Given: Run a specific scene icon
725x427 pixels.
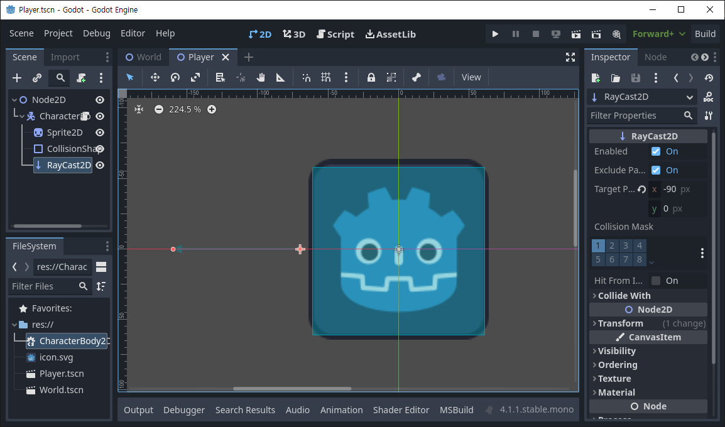Looking at the screenshot, I should click(x=596, y=34).
